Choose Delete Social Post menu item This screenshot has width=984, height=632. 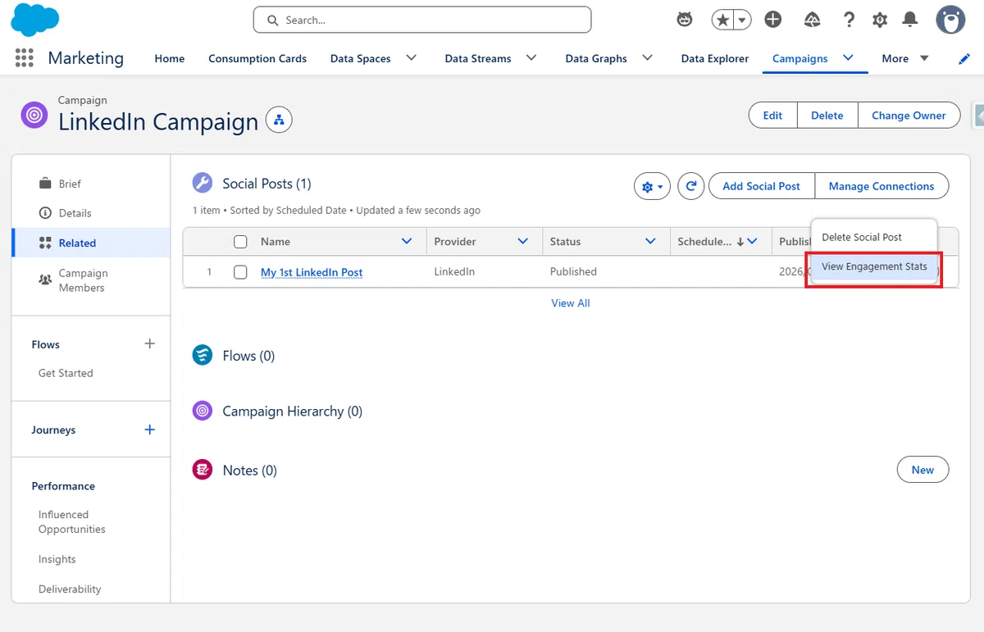coord(874,237)
